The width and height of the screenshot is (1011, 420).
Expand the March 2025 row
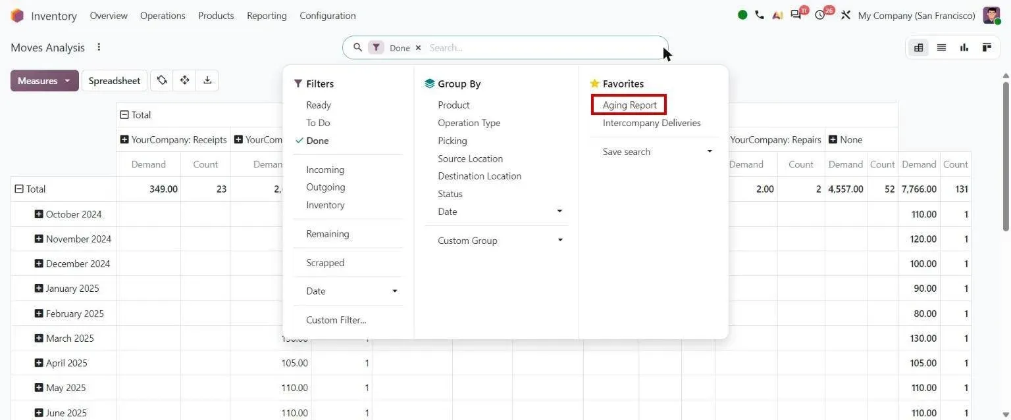coord(39,338)
